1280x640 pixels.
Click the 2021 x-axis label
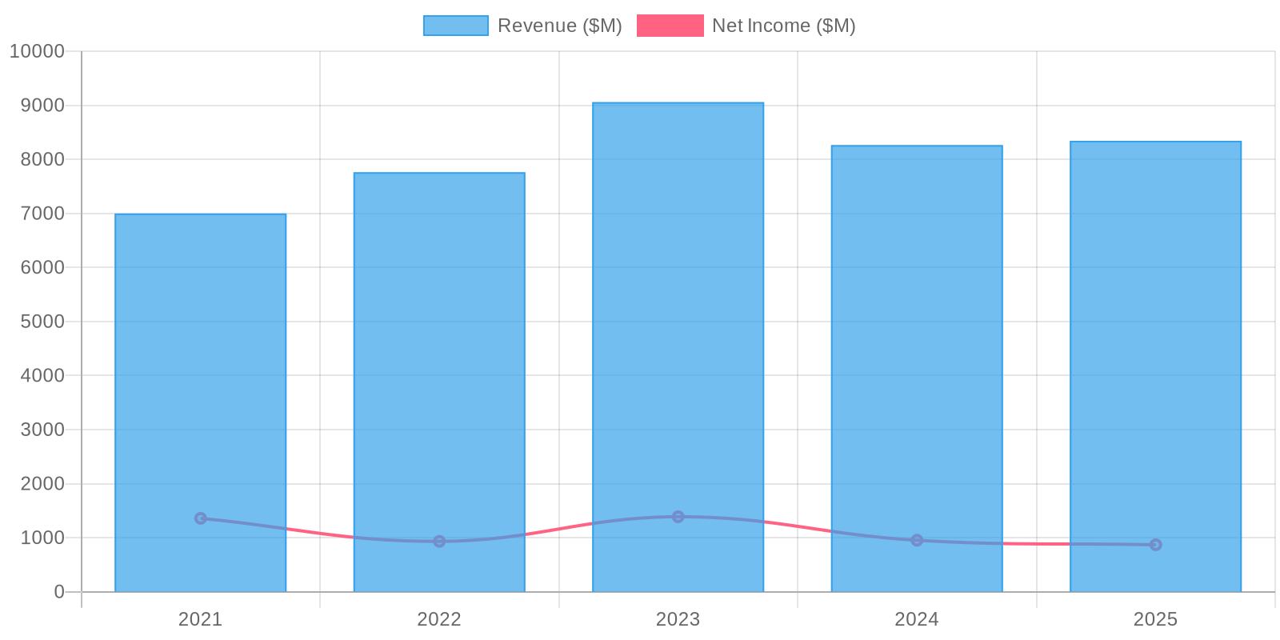(x=200, y=619)
